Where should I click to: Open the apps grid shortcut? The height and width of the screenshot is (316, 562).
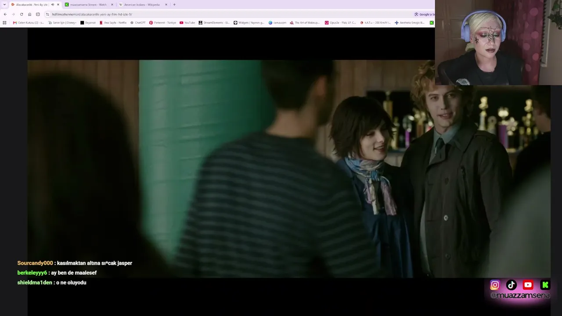click(x=4, y=23)
